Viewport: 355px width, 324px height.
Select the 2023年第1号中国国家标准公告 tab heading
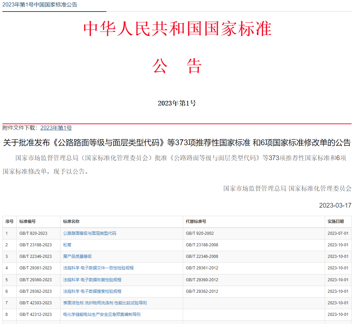tap(40, 5)
